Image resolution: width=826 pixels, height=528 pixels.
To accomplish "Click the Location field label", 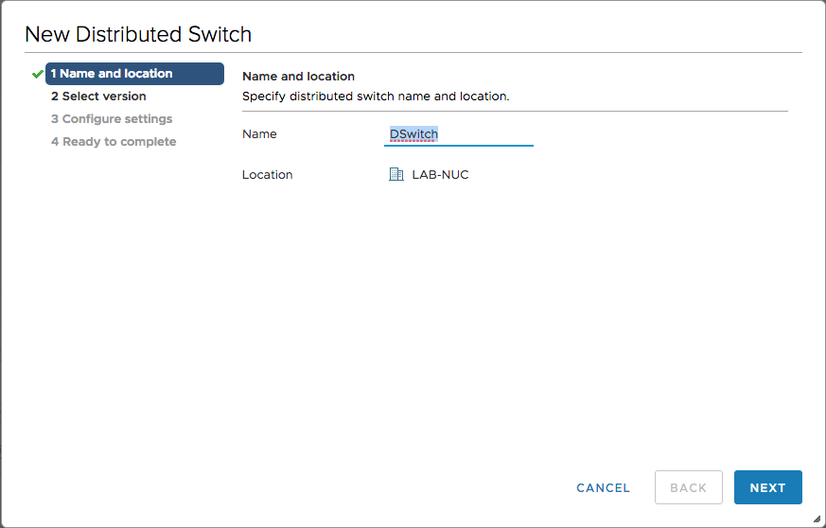I will tap(268, 175).
